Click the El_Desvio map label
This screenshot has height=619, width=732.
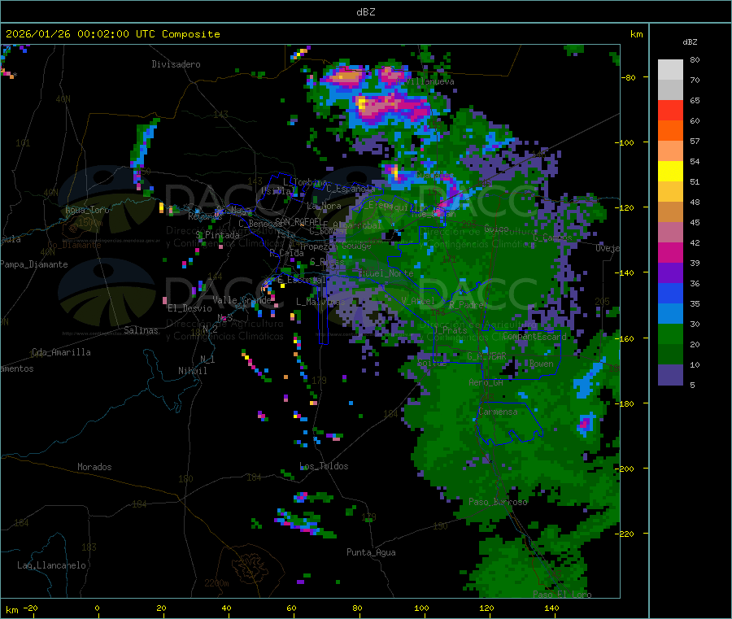coord(190,308)
